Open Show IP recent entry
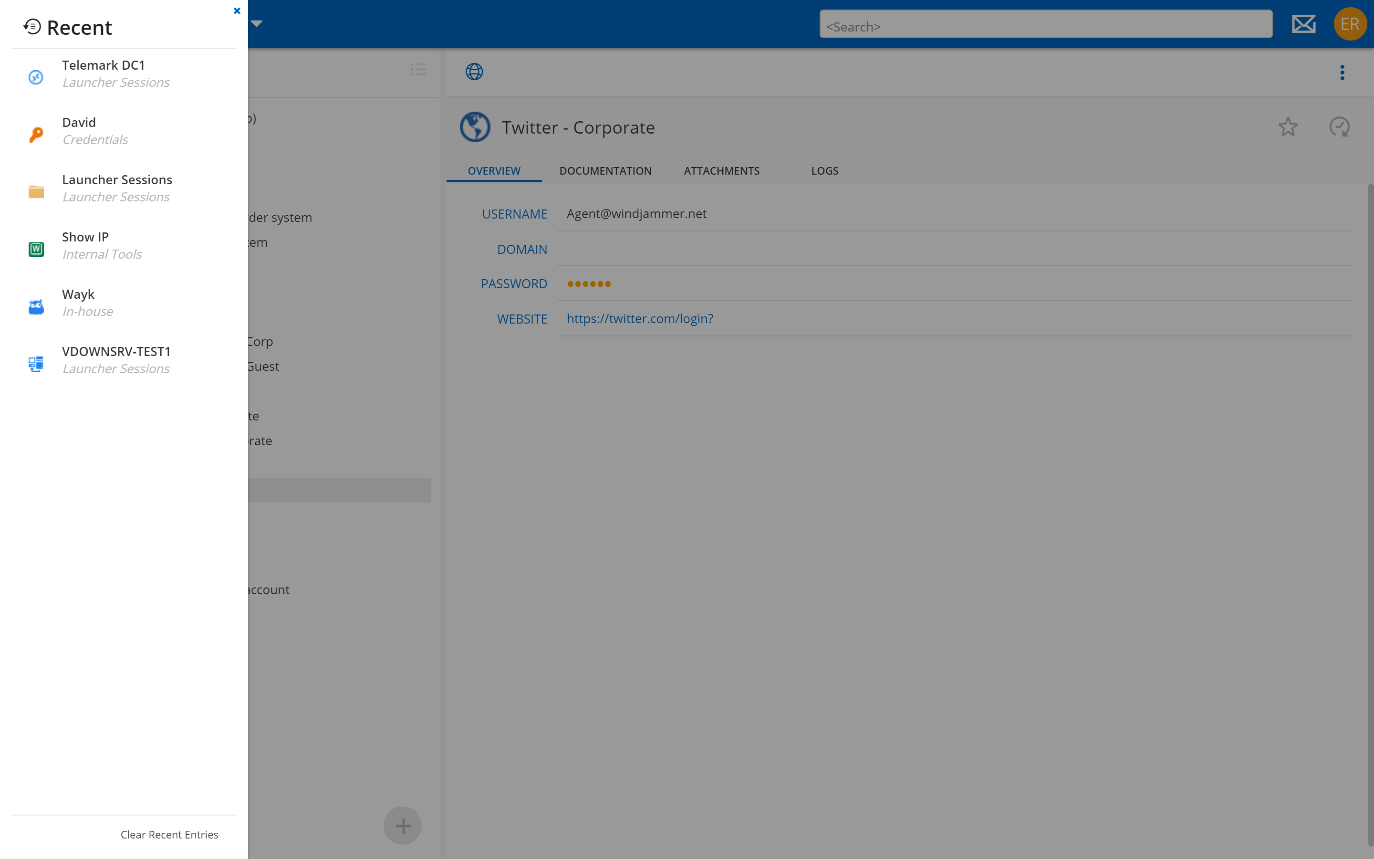1374x859 pixels. (124, 245)
